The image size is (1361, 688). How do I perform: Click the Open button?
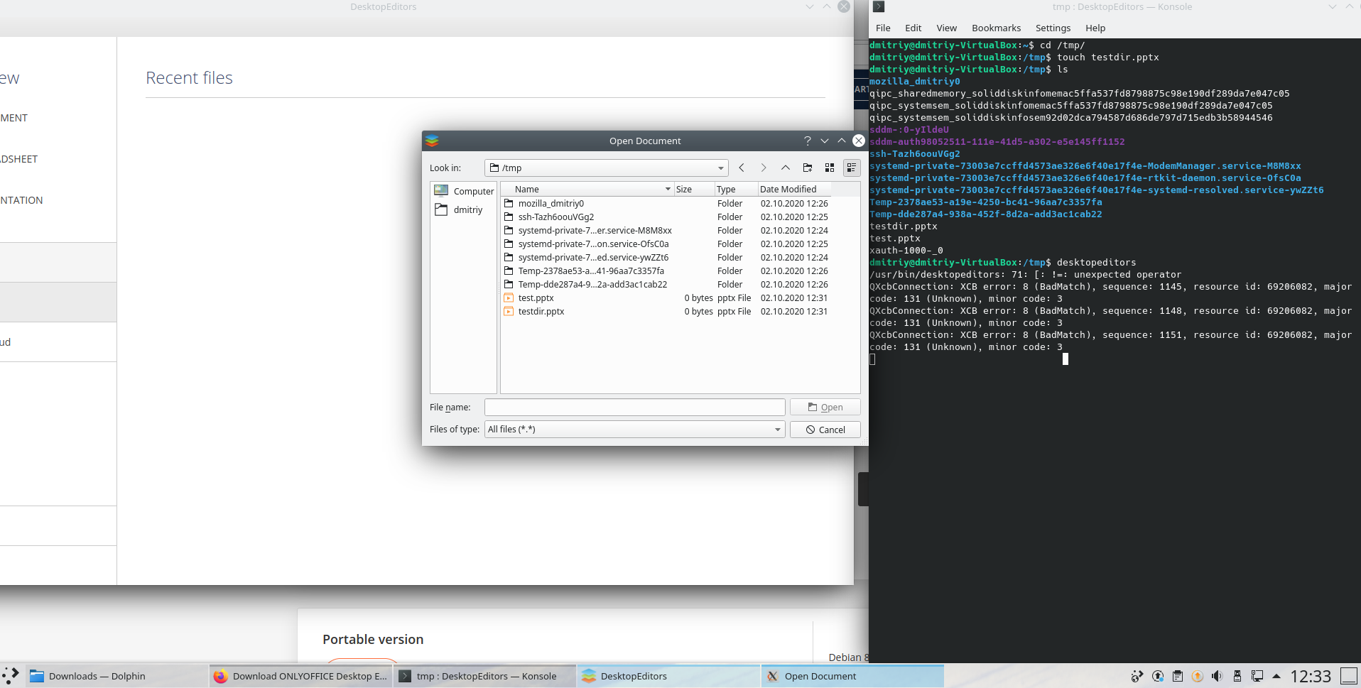pos(825,406)
